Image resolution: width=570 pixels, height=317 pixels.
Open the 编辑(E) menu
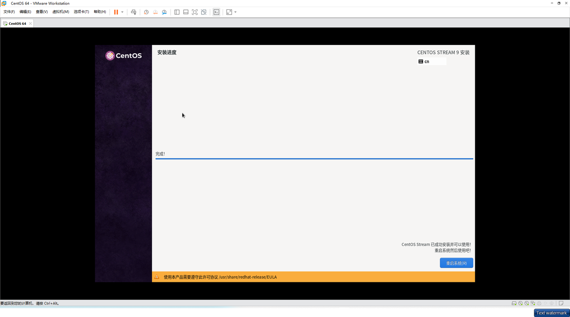point(25,12)
